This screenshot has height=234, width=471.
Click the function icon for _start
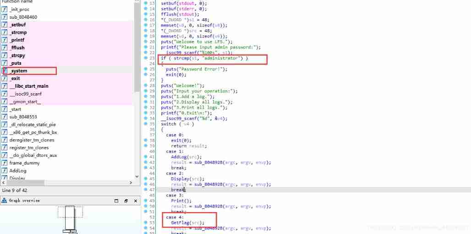(5, 109)
